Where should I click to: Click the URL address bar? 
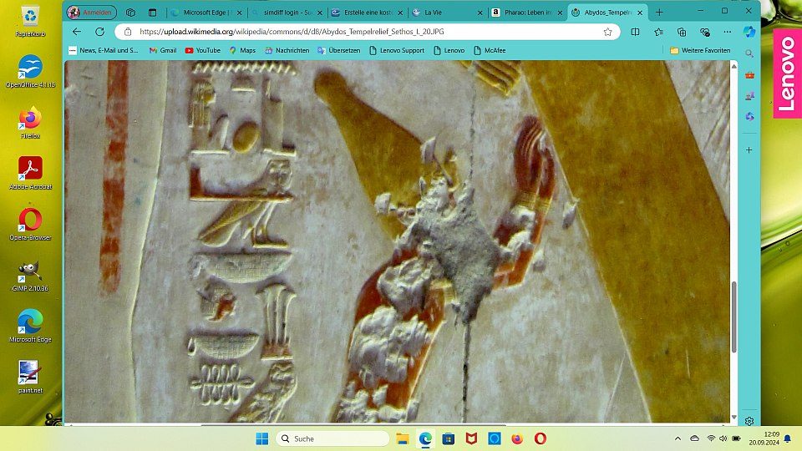point(368,32)
